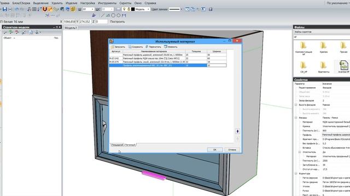Click the Z coordinate field
Viewport: 350px width, 196px height.
point(102,22)
